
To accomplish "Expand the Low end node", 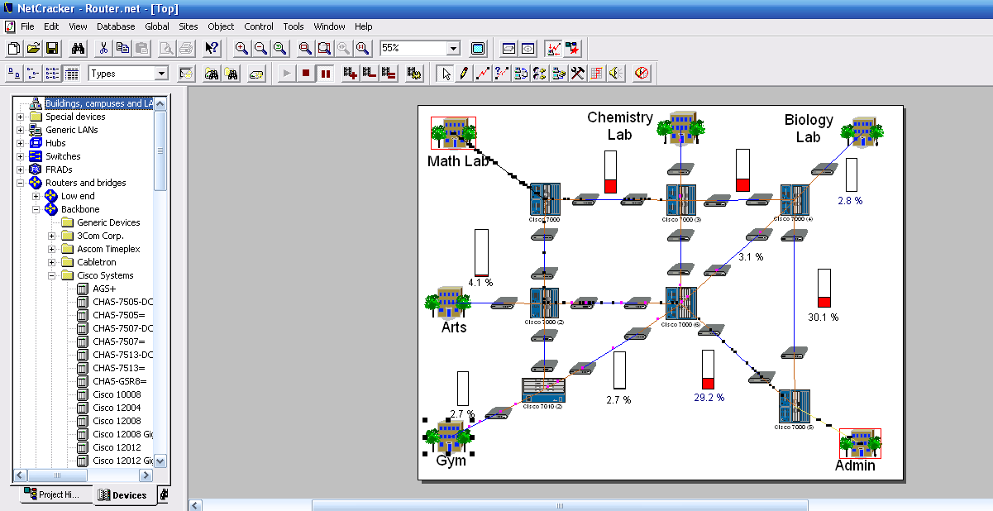I will click(36, 196).
